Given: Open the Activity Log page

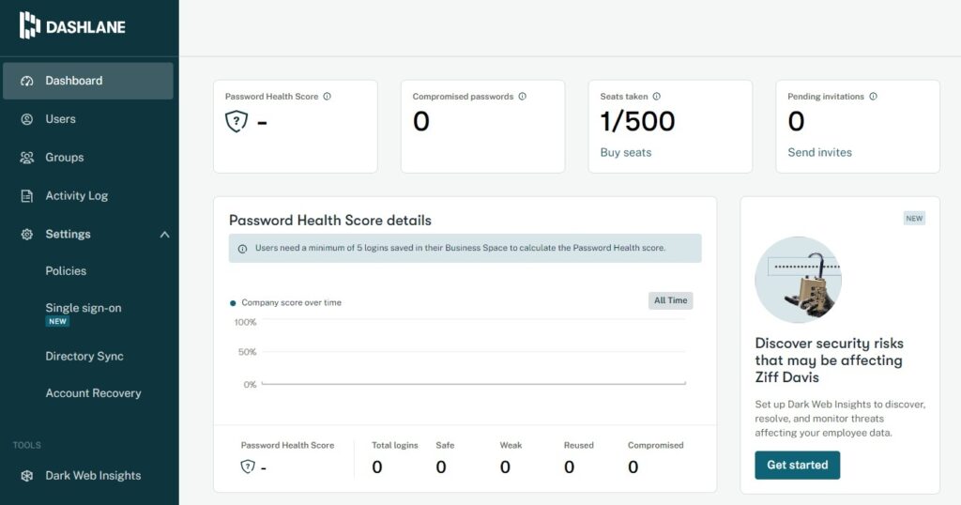Looking at the screenshot, I should pyautogui.click(x=77, y=196).
